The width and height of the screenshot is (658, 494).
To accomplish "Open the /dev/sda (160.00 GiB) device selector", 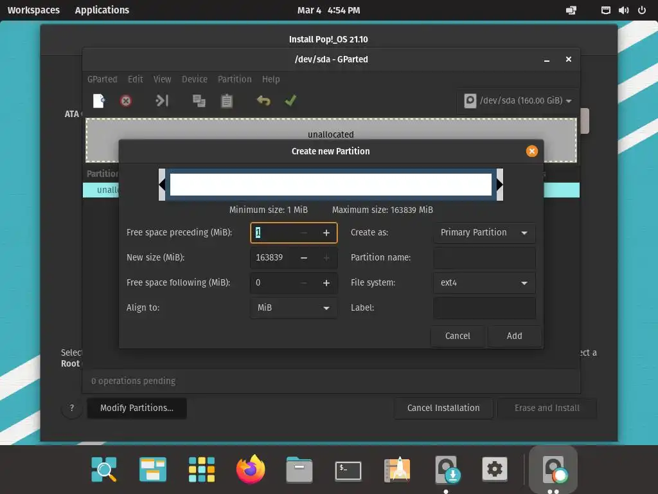I will pos(518,101).
